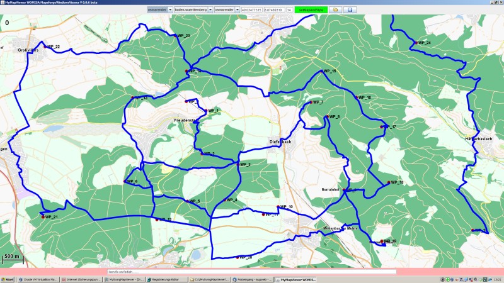Click the pink status text field
Image resolution: width=504 pixels, height=283 pixels.
[x=252, y=271]
